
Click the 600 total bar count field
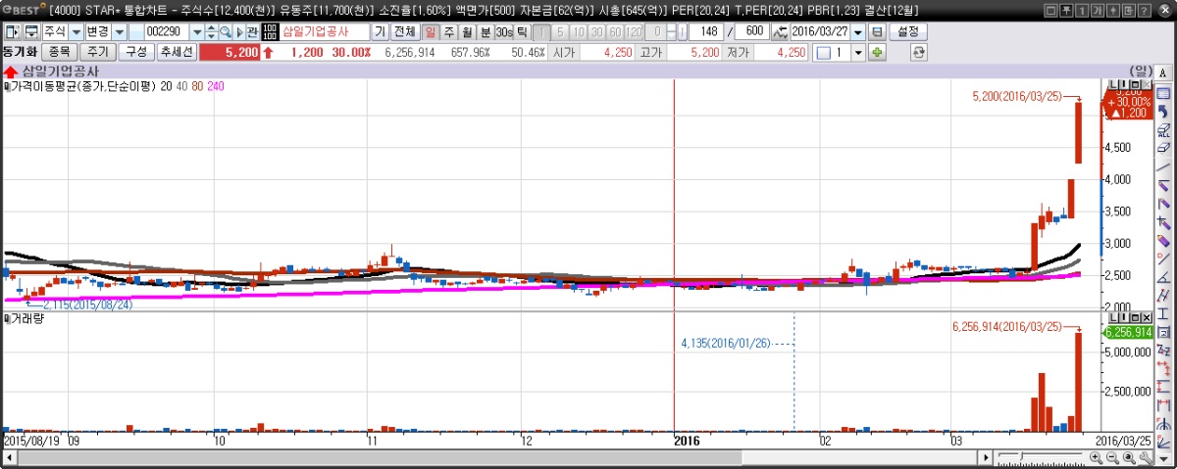753,32
